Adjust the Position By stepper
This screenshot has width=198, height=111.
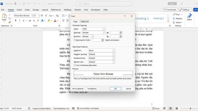[120, 36]
